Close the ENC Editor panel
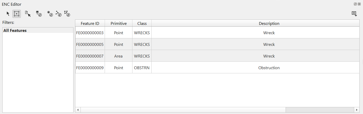This screenshot has height=114, width=363. pos(359,4)
